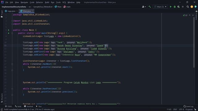Click the orange IDE update icon
Viewport: 198px width, 111px height.
tap(192, 7)
